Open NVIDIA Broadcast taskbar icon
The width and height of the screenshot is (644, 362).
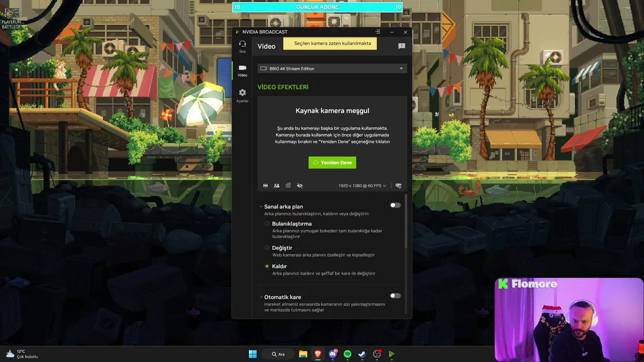pyautogui.click(x=391, y=354)
